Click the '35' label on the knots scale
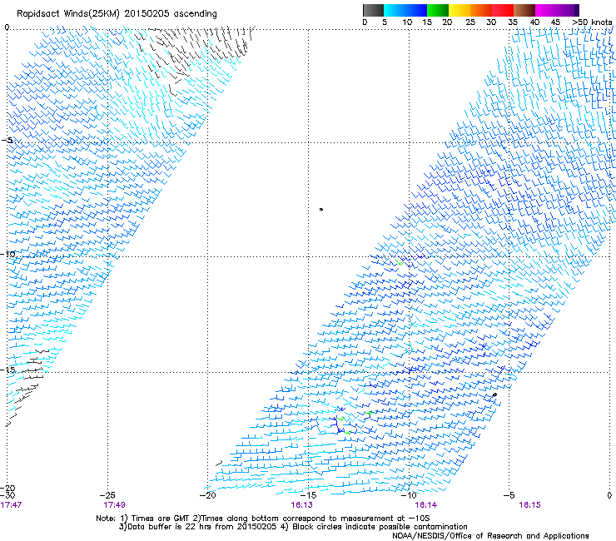The width and height of the screenshot is (616, 541). point(513,22)
